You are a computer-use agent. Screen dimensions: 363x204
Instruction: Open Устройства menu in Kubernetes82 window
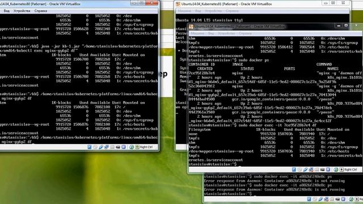226,33
